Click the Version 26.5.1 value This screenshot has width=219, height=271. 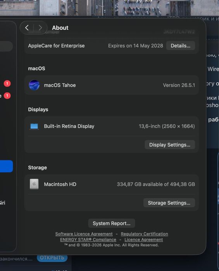point(179,85)
